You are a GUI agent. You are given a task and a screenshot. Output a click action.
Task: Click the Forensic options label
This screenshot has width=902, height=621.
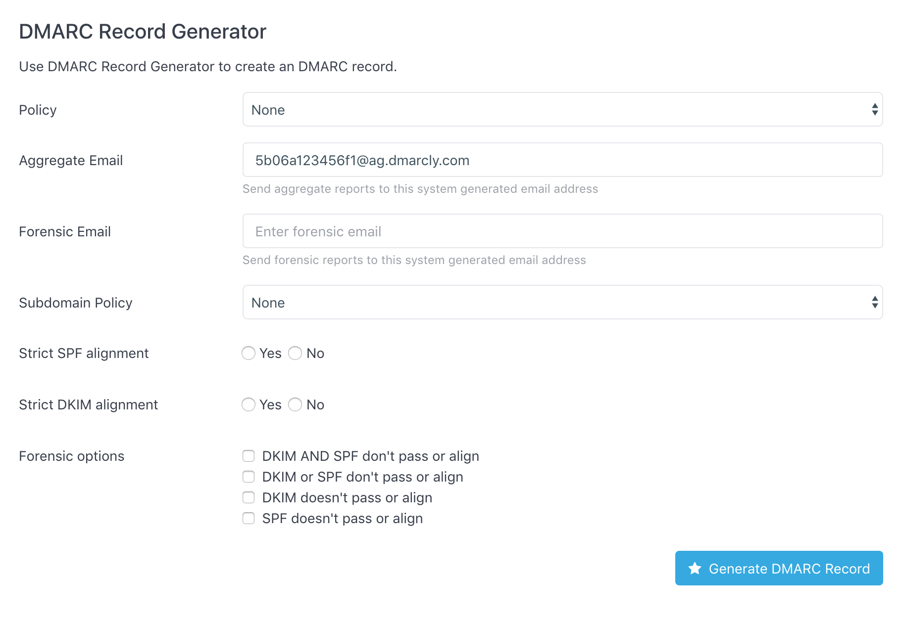[x=71, y=456]
